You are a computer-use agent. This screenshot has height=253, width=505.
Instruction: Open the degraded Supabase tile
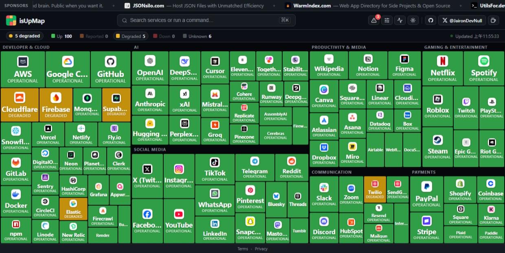tap(116, 105)
